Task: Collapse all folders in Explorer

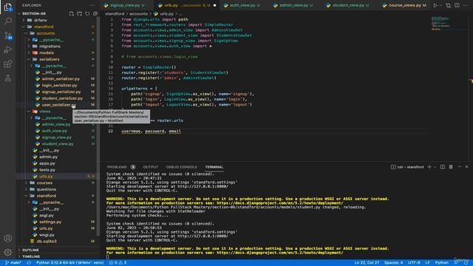Action: [x=95, y=13]
